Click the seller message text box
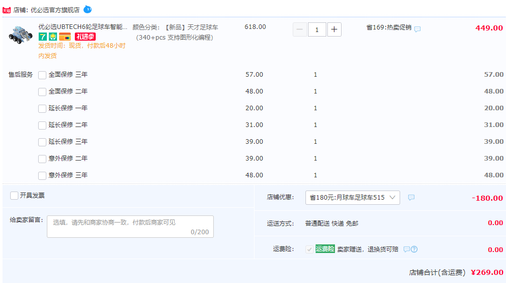The height and width of the screenshot is (283, 506). (130, 227)
